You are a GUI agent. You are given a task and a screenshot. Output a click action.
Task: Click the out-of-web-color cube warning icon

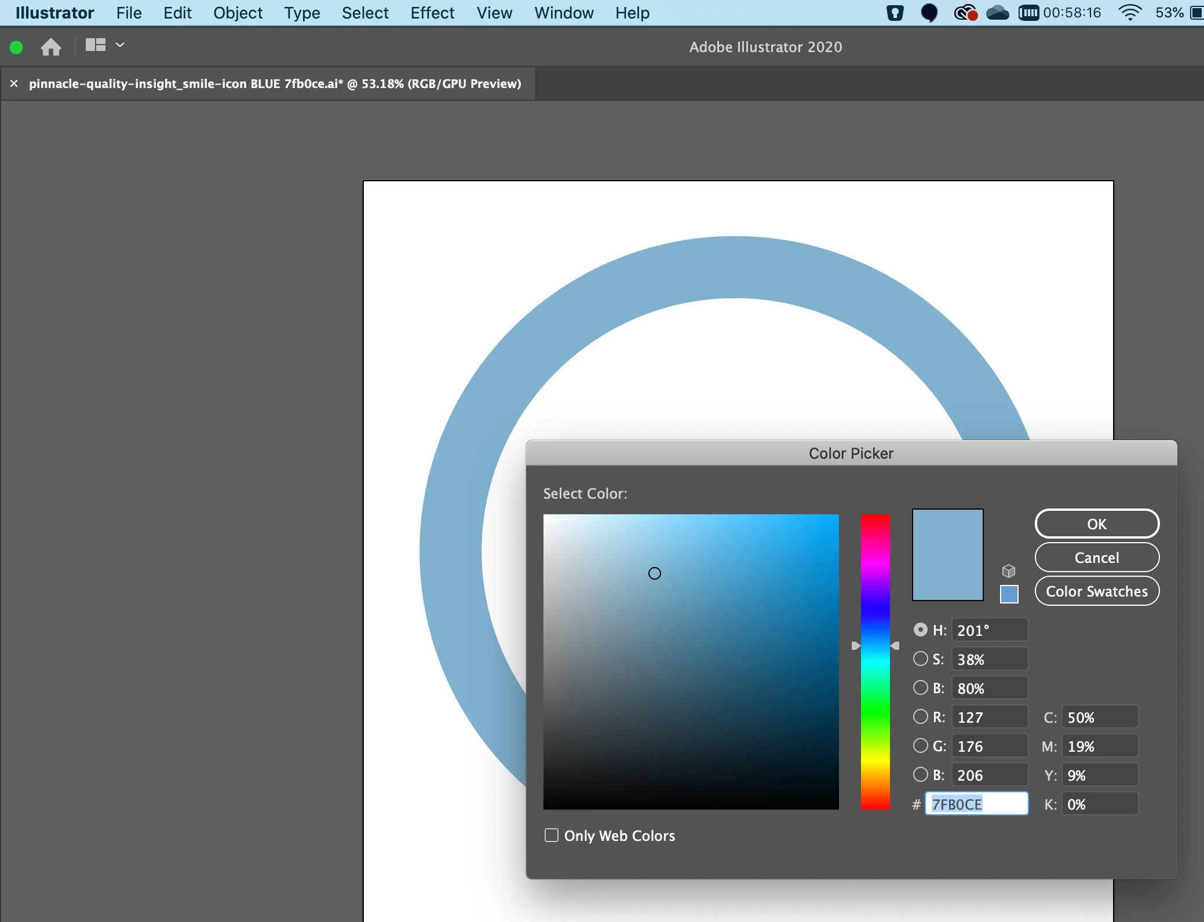click(1009, 572)
